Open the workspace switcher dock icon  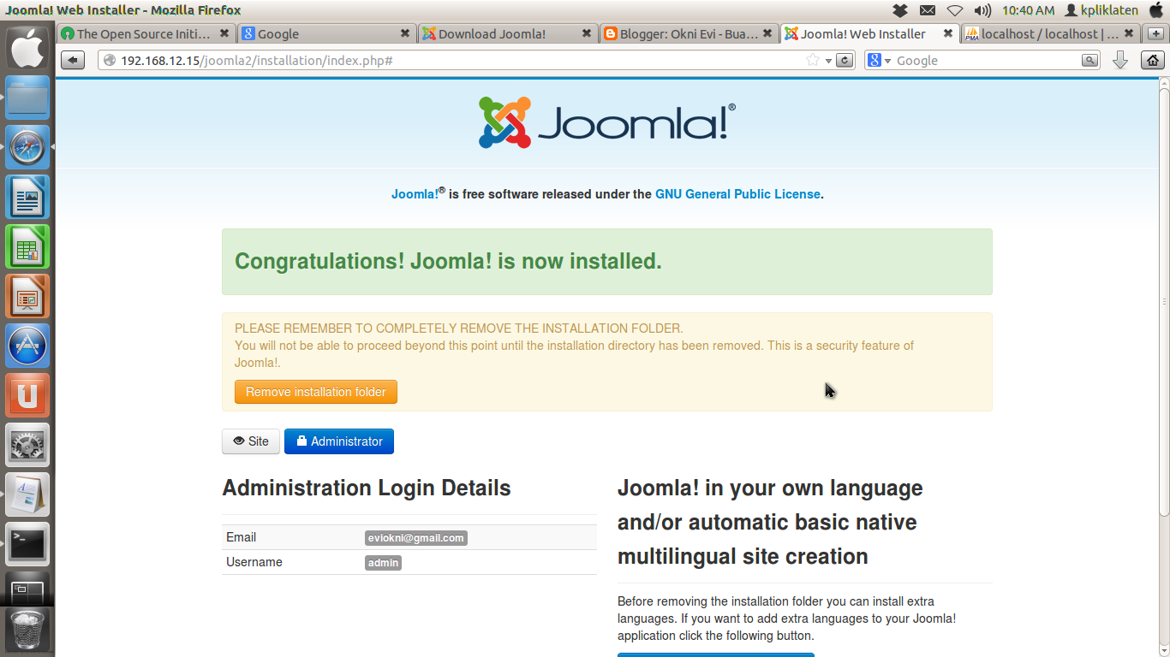[x=28, y=589]
